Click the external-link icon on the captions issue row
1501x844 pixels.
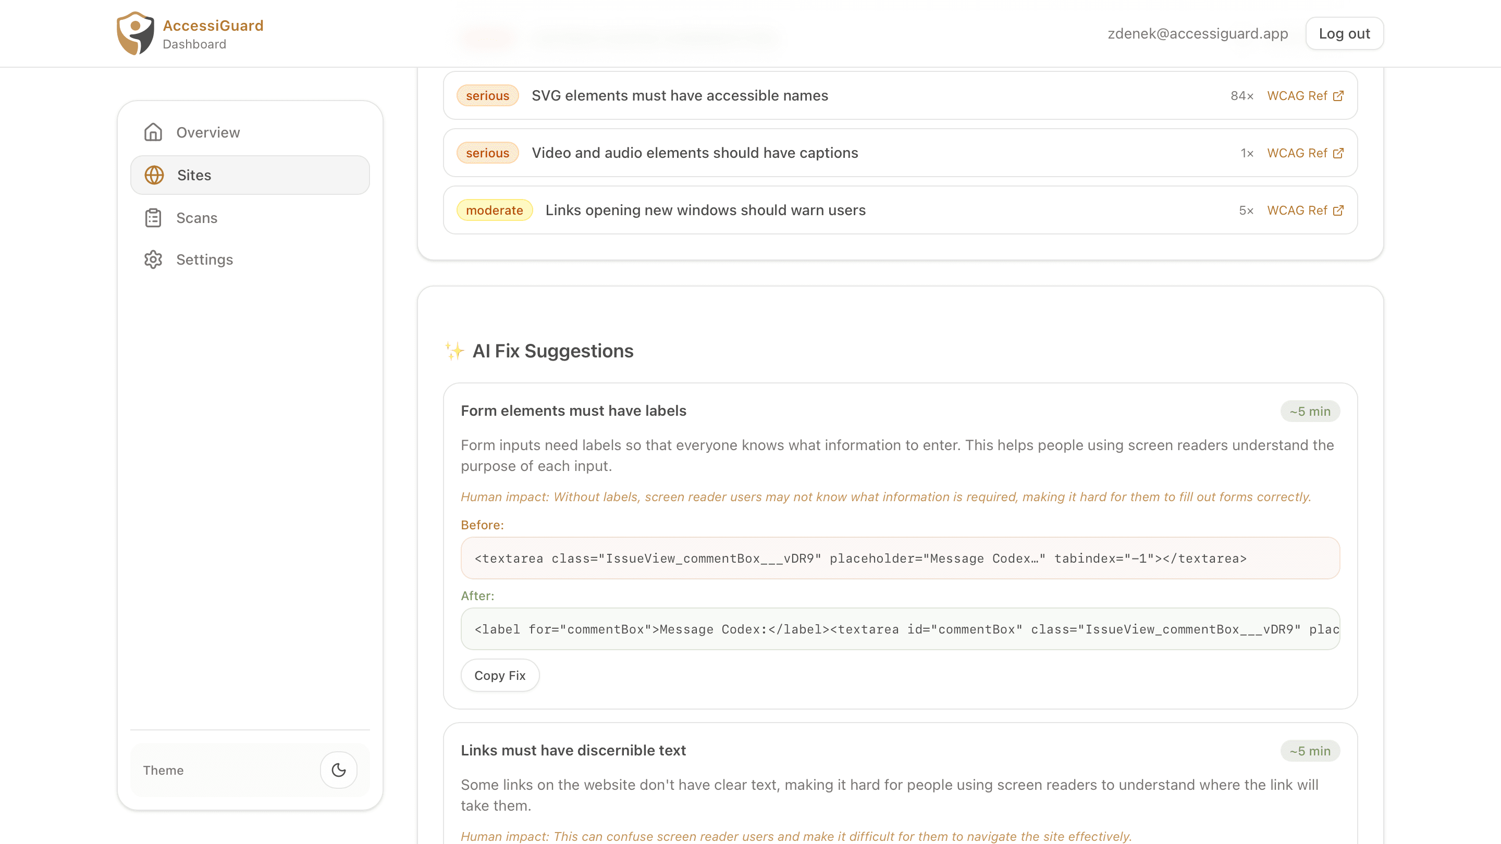[x=1338, y=153]
